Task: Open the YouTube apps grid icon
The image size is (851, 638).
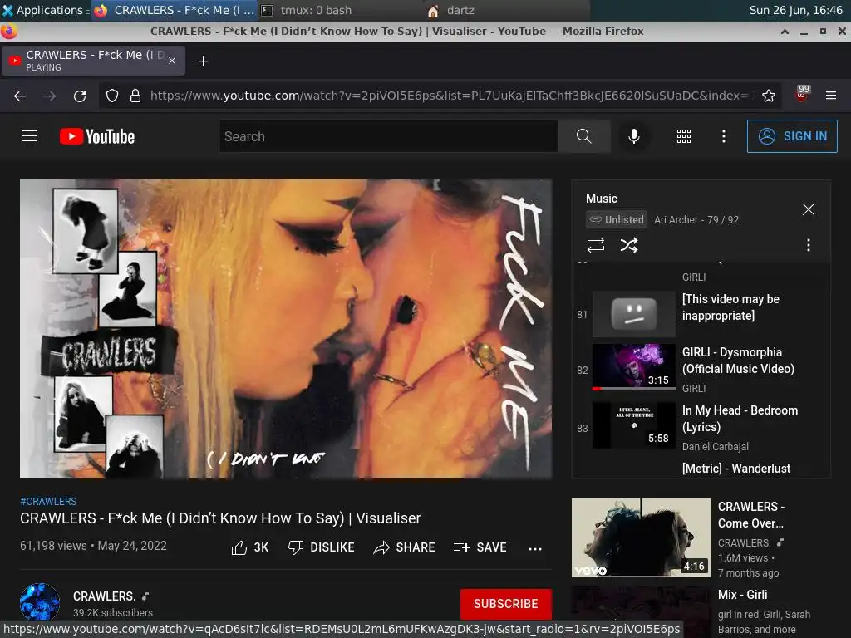Action: click(684, 136)
